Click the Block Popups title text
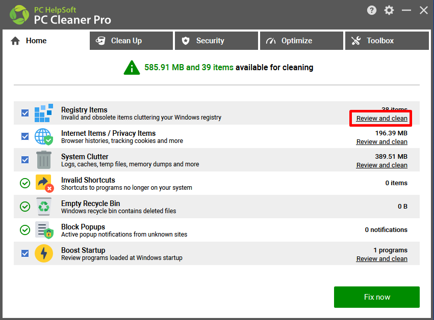This screenshot has height=320, width=434. 83,227
